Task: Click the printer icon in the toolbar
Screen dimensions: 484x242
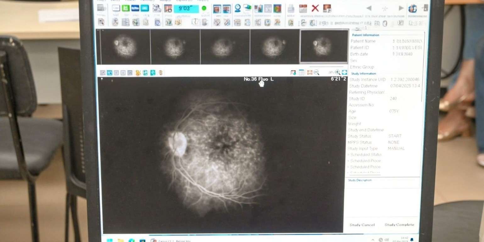Action: coord(291,8)
